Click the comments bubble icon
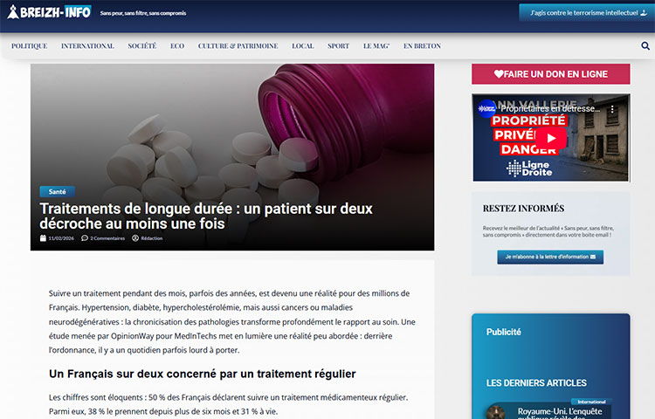The width and height of the screenshot is (655, 419). (x=85, y=238)
